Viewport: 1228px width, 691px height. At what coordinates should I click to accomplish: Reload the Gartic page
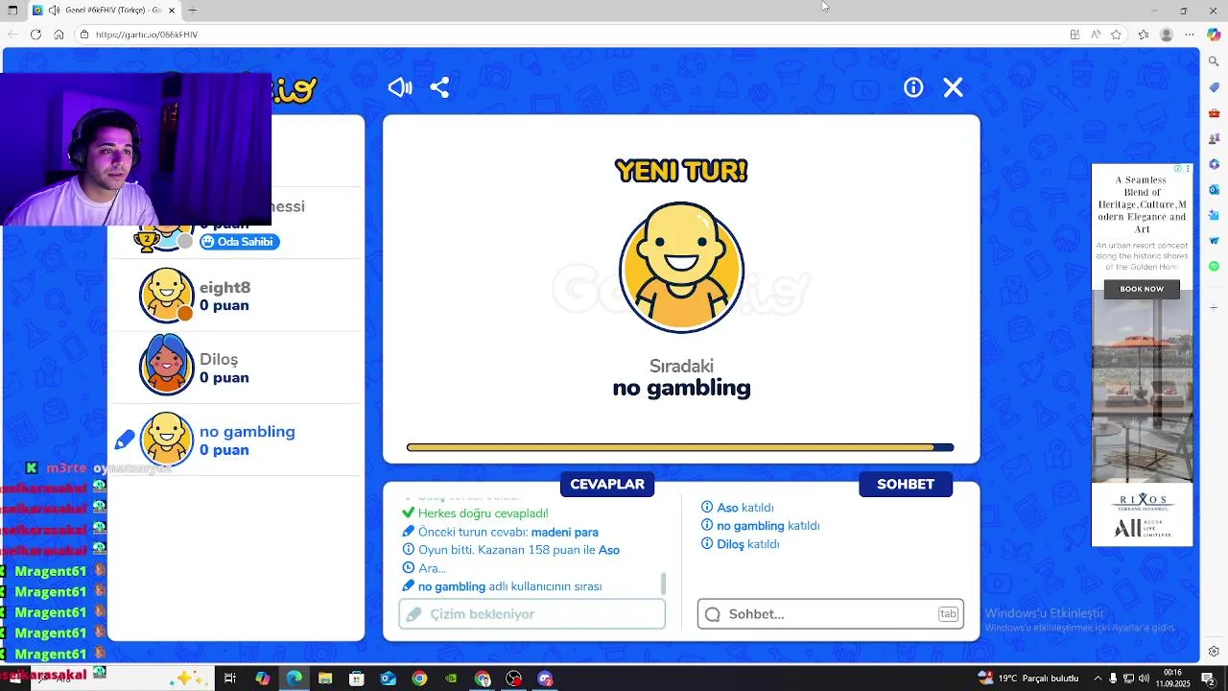(35, 35)
